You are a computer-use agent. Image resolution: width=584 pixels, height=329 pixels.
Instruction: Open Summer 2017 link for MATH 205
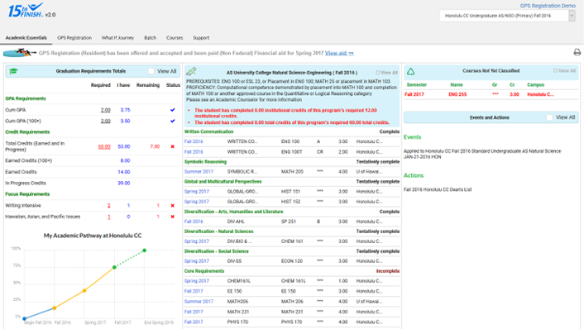coord(199,172)
